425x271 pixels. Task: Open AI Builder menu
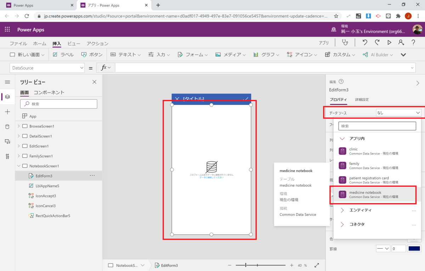point(378,55)
